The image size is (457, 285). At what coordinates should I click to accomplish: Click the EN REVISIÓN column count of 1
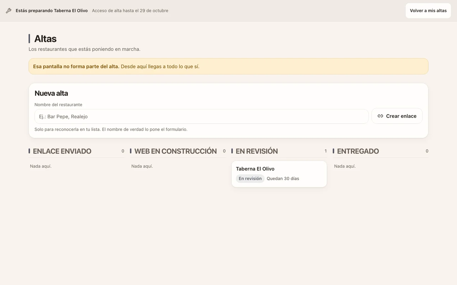[x=326, y=151]
